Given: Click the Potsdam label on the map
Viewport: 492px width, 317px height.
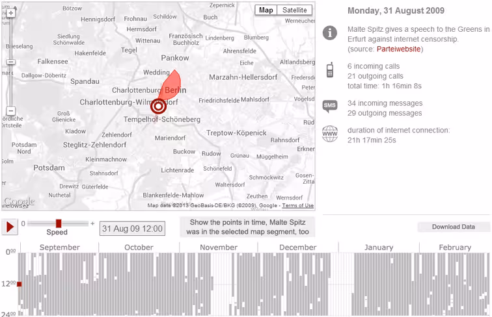Looking at the screenshot, I should pos(49,168).
